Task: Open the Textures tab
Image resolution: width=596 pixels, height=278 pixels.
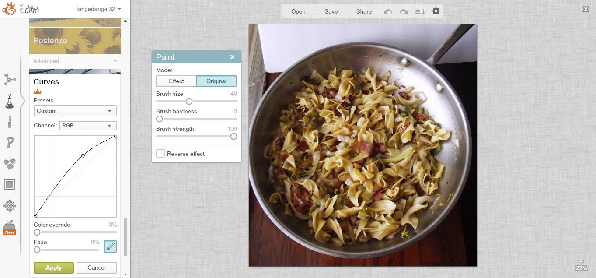Action: tap(10, 206)
